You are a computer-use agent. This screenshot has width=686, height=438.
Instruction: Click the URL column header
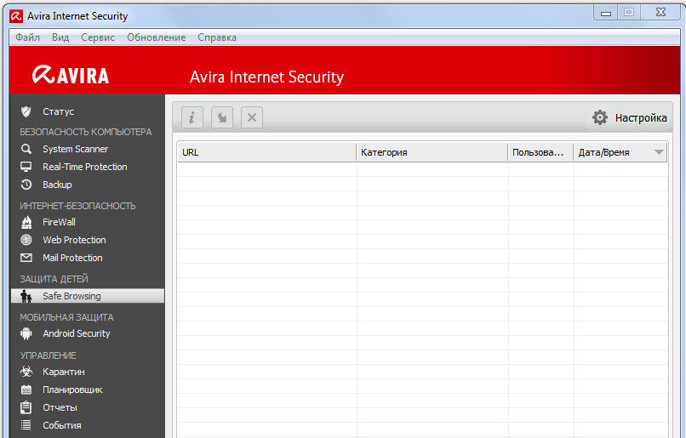(266, 152)
